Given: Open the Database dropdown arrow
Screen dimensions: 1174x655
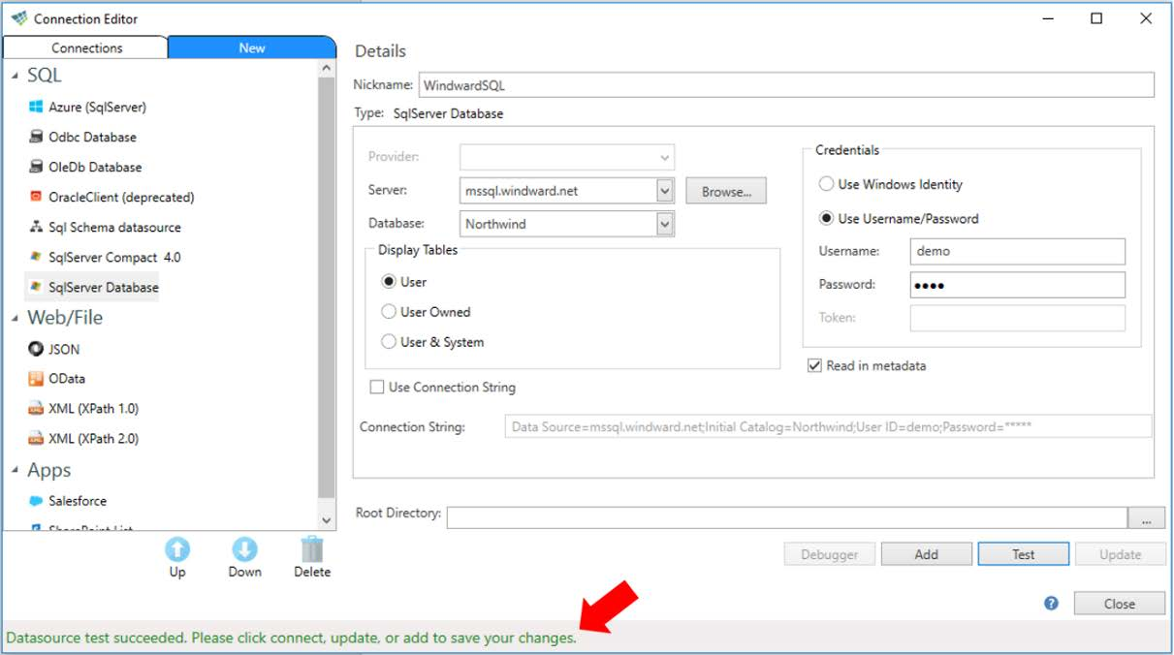Looking at the screenshot, I should pyautogui.click(x=665, y=224).
